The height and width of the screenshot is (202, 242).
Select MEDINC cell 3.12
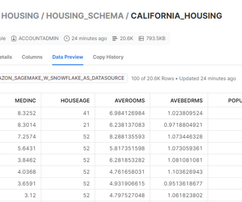point(21,195)
